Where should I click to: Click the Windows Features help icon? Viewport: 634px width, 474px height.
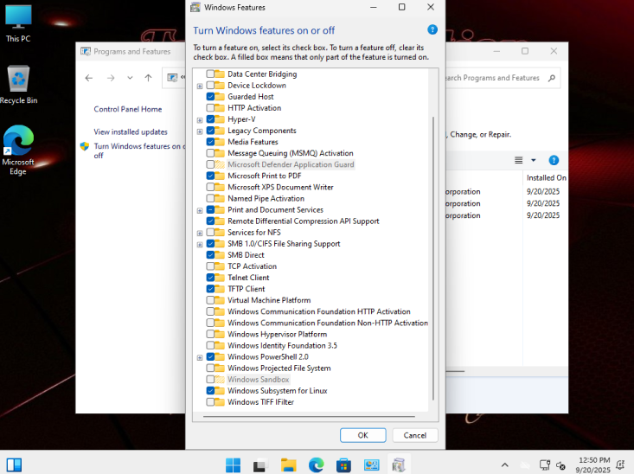point(432,29)
